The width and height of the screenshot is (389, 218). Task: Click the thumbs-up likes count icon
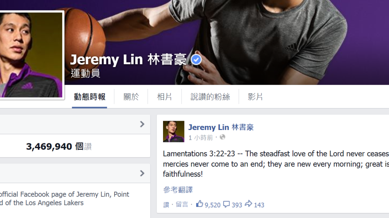(x=199, y=204)
